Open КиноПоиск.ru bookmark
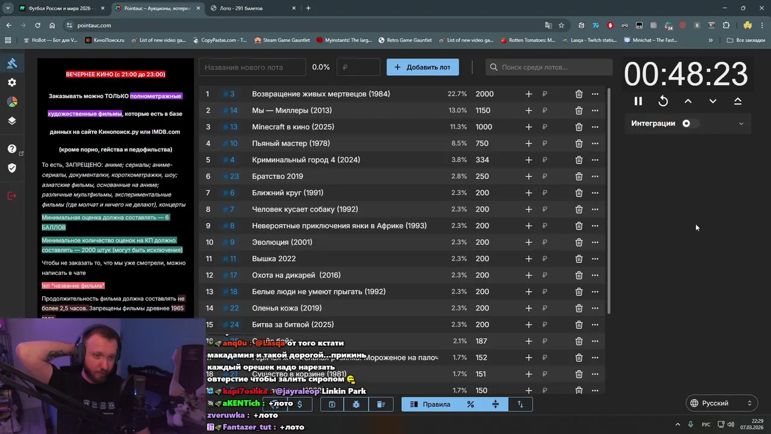 105,40
